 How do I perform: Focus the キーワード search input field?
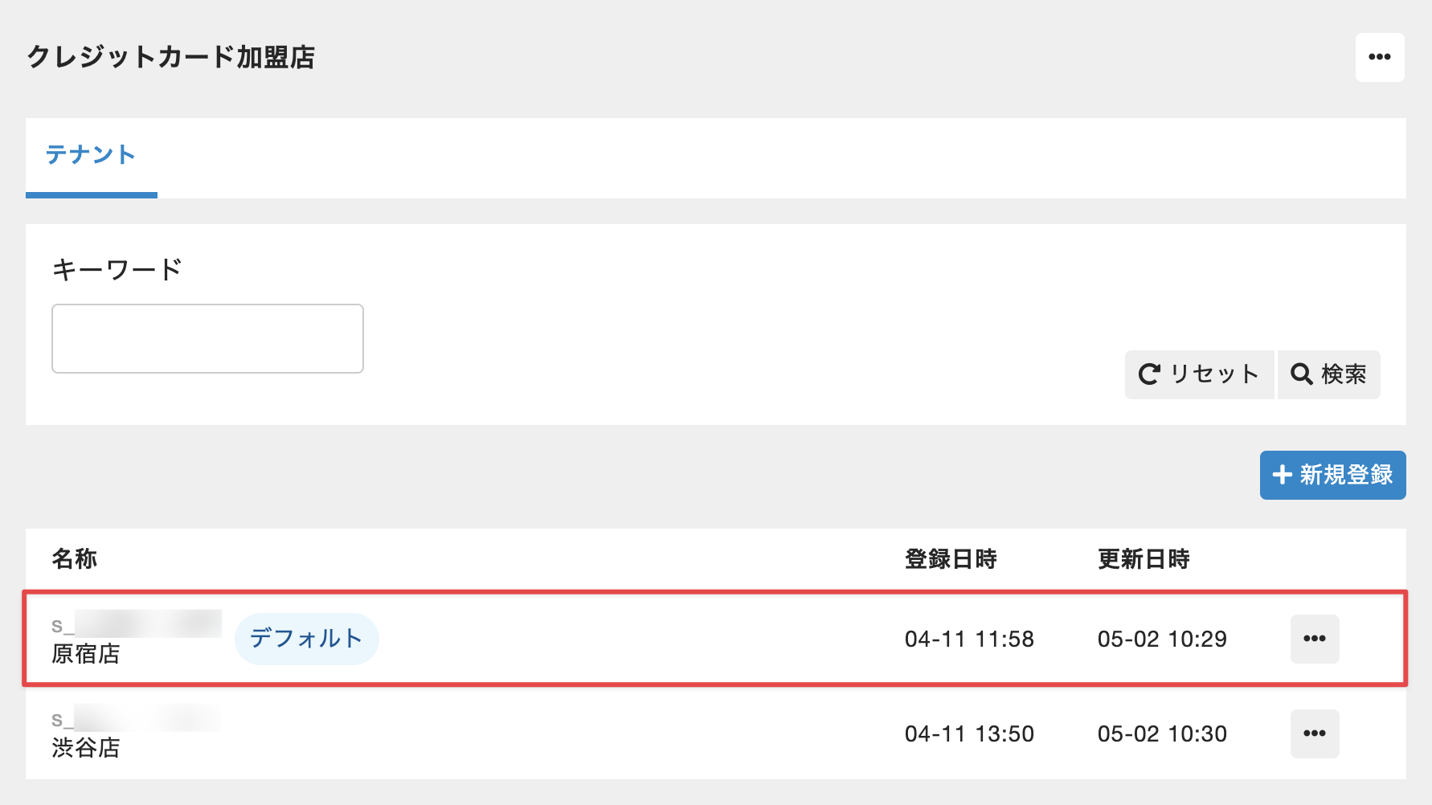coord(207,338)
